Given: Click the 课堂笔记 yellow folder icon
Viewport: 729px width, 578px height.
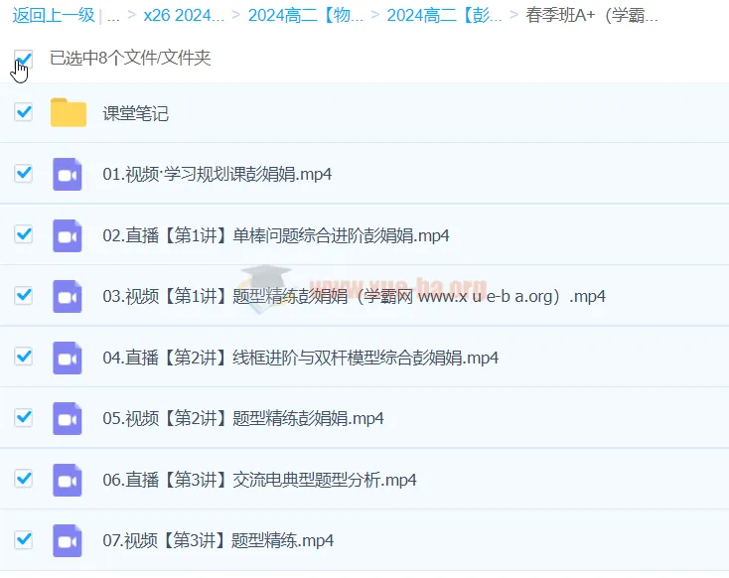Looking at the screenshot, I should (69, 113).
